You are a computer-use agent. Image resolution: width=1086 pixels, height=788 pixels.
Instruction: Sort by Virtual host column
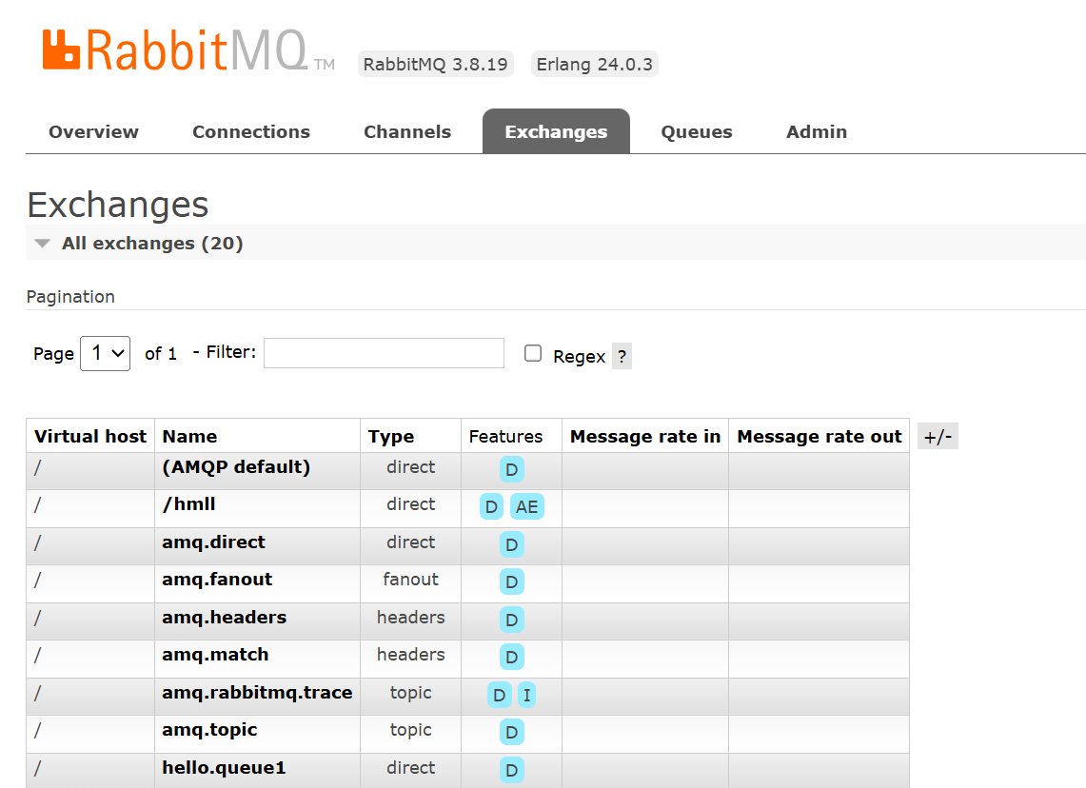[x=90, y=436]
